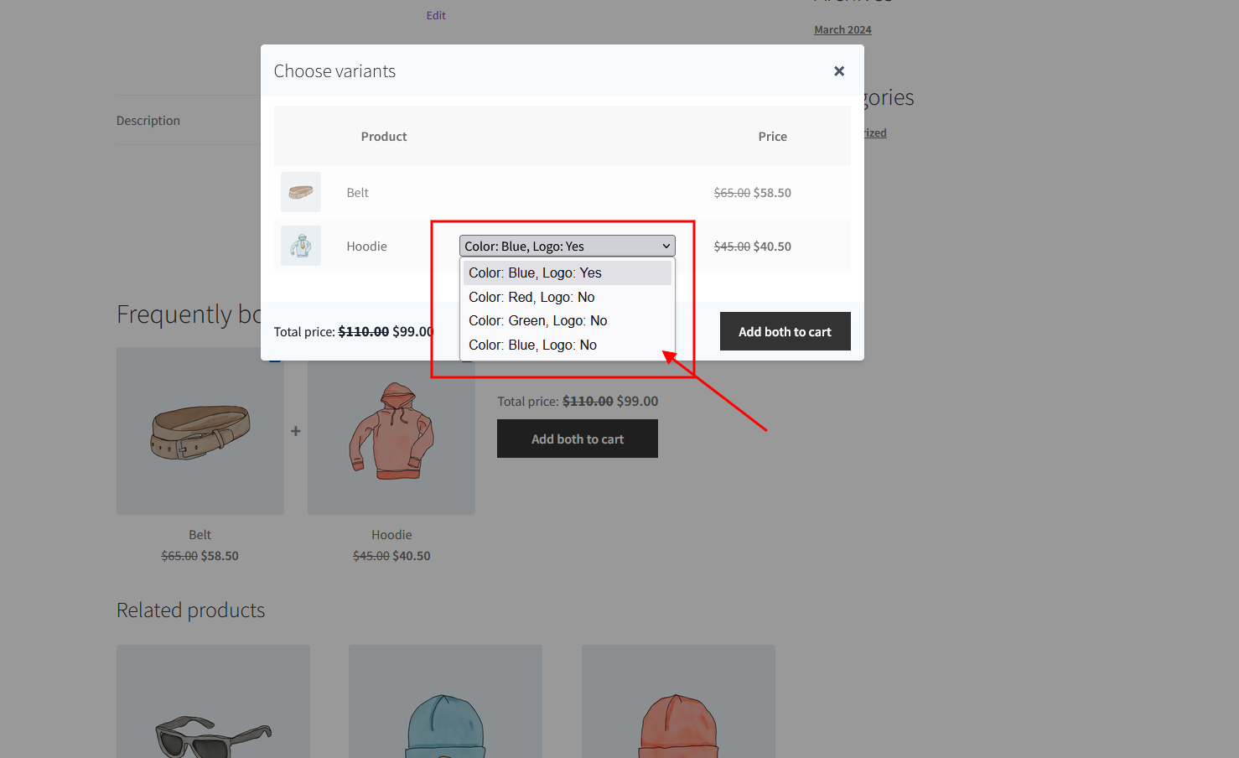Screen dimensions: 1239x758
Task: Click the large Belt product image
Action: tap(200, 431)
